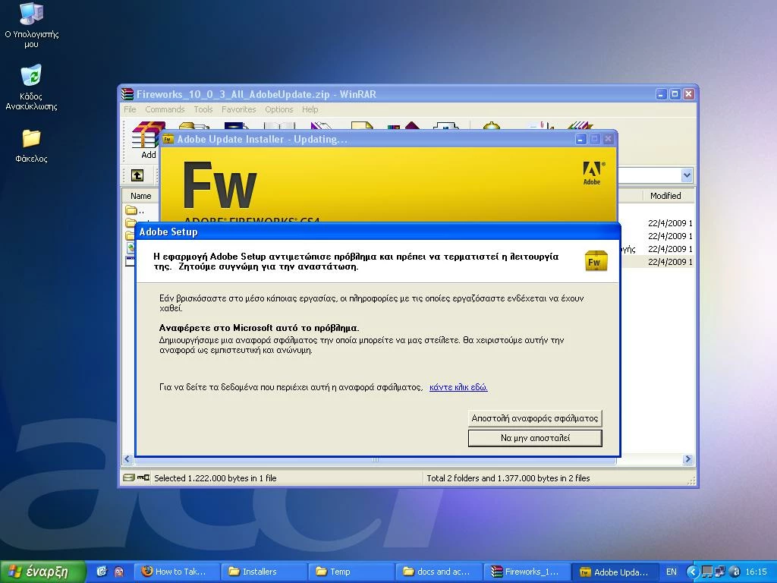Click the Adobe logo in the installer banner
The width and height of the screenshot is (777, 583).
(593, 173)
